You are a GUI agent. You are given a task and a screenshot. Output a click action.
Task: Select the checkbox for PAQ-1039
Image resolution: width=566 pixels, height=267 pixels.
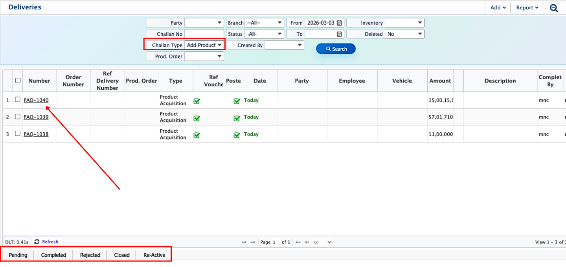[x=18, y=117]
